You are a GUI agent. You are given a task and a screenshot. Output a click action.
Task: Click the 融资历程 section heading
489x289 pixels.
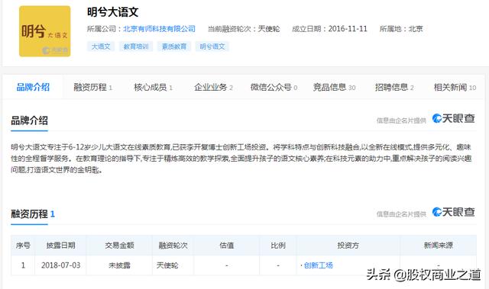(x=29, y=214)
